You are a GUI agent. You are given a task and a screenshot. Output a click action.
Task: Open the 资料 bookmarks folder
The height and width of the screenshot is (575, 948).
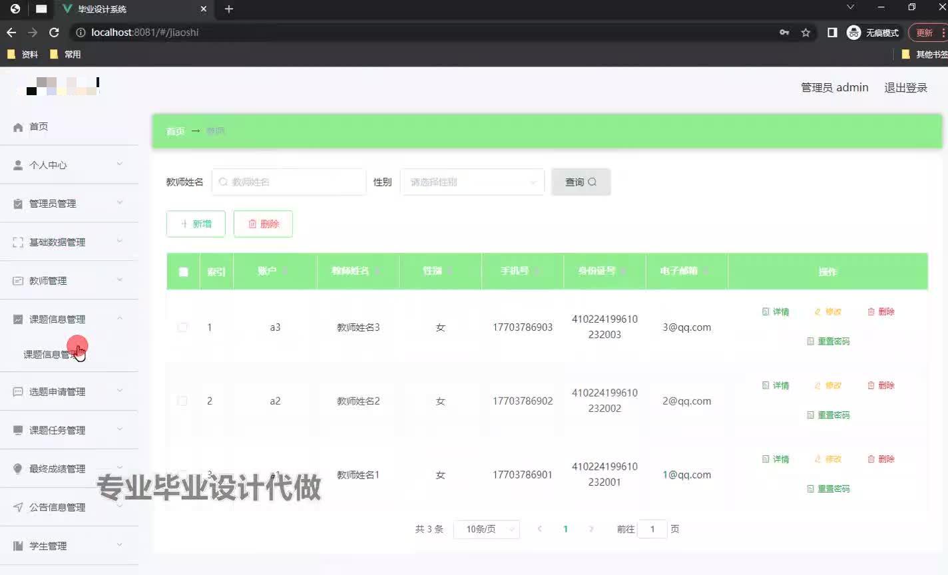tap(23, 55)
